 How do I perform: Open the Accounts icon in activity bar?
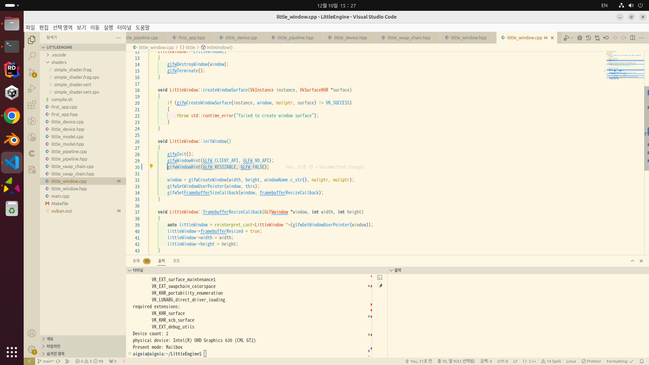pyautogui.click(x=32, y=333)
